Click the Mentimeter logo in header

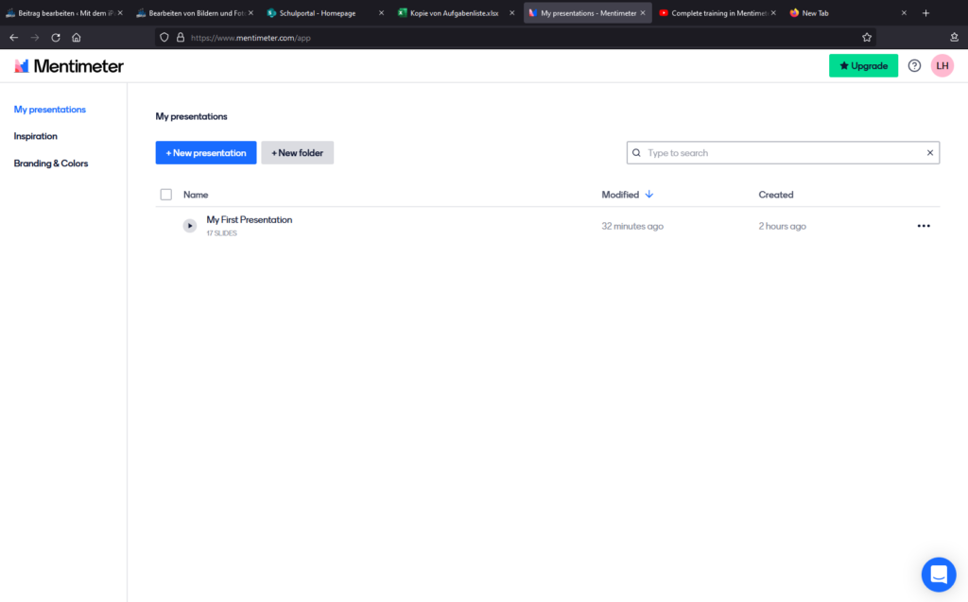[69, 66]
